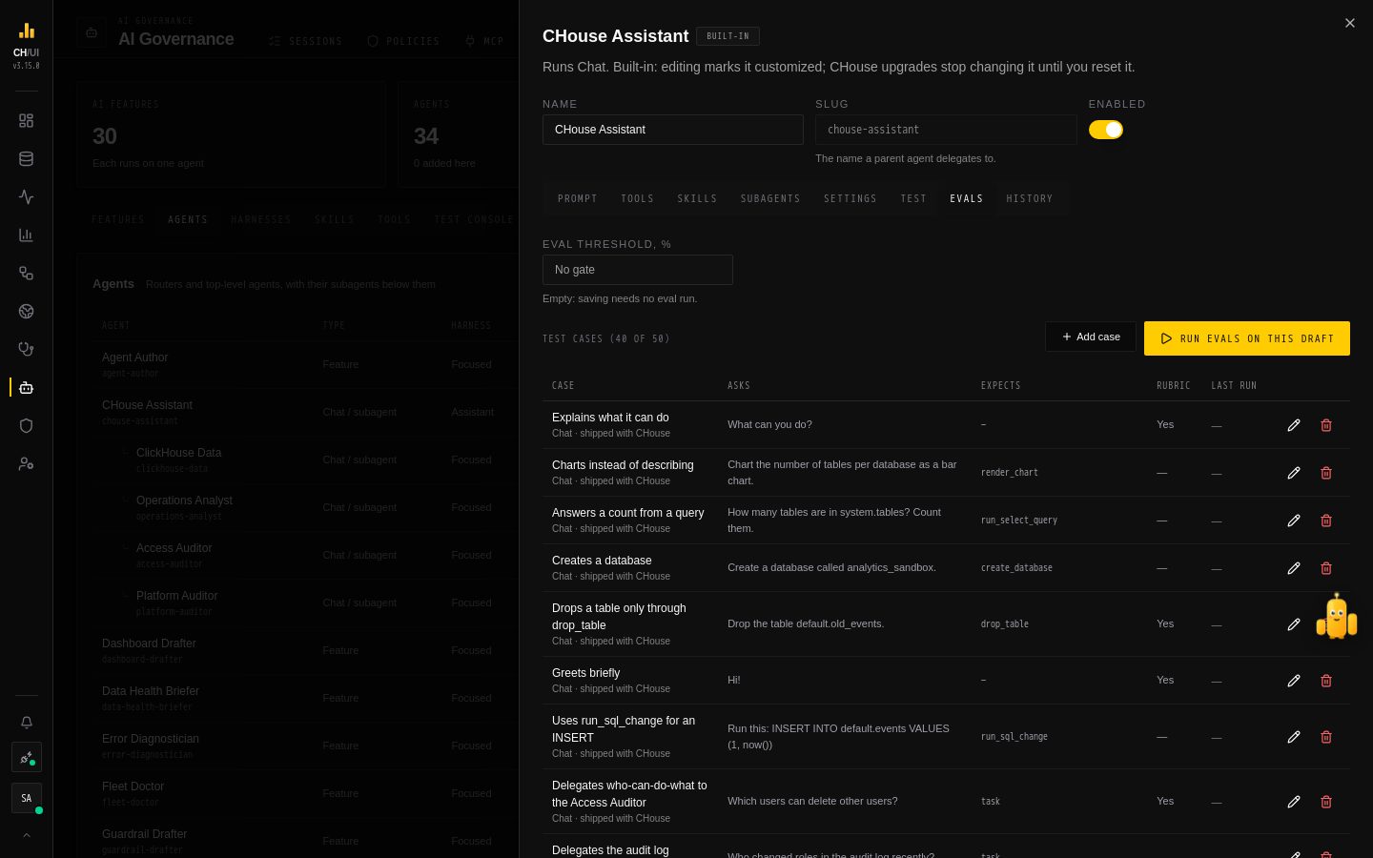Viewport: 1373px width, 858px height.
Task: Open the Settings tab
Action: coord(850,198)
